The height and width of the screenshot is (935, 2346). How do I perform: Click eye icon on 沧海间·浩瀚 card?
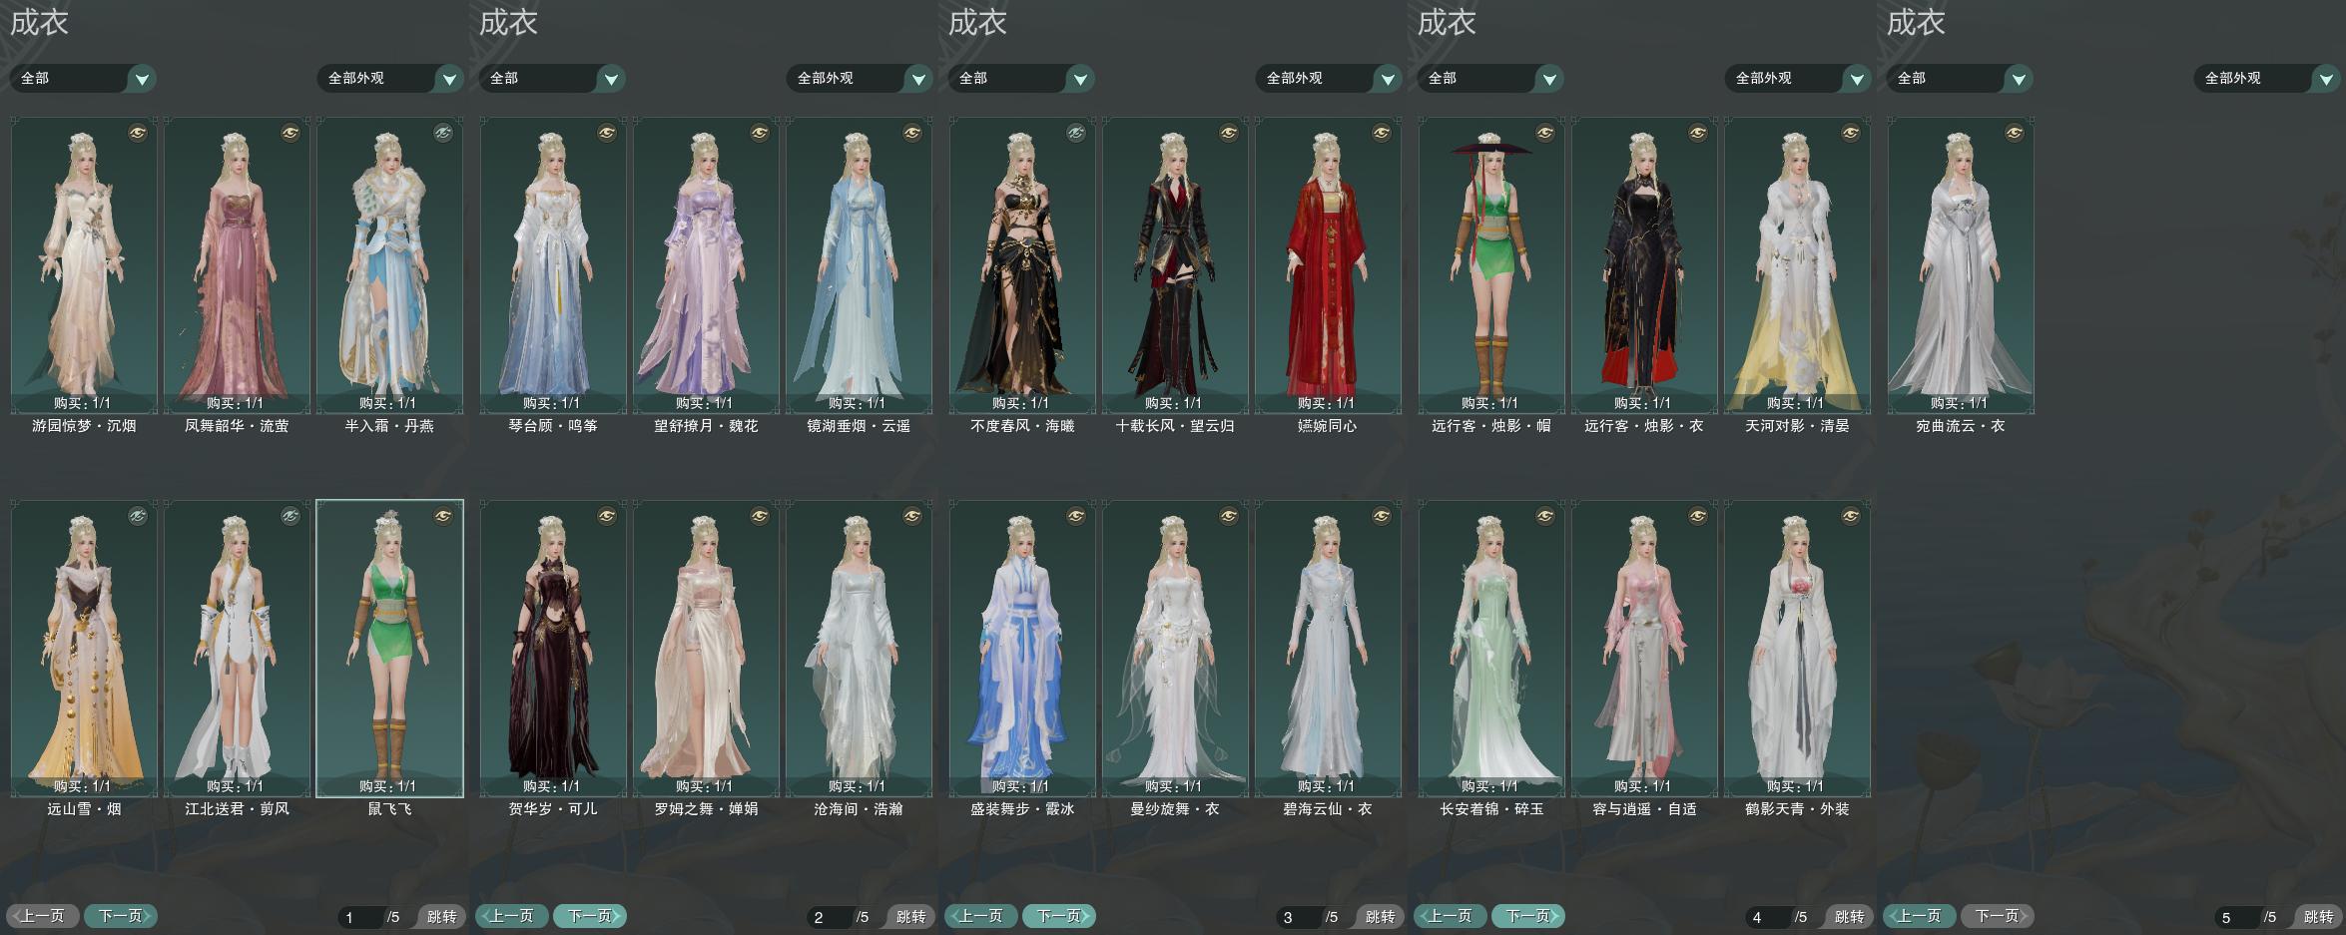pyautogui.click(x=912, y=516)
